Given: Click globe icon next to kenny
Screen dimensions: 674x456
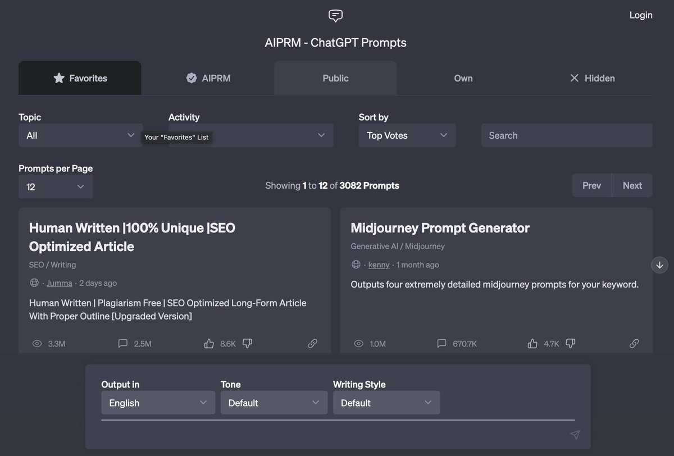Looking at the screenshot, I should point(356,264).
